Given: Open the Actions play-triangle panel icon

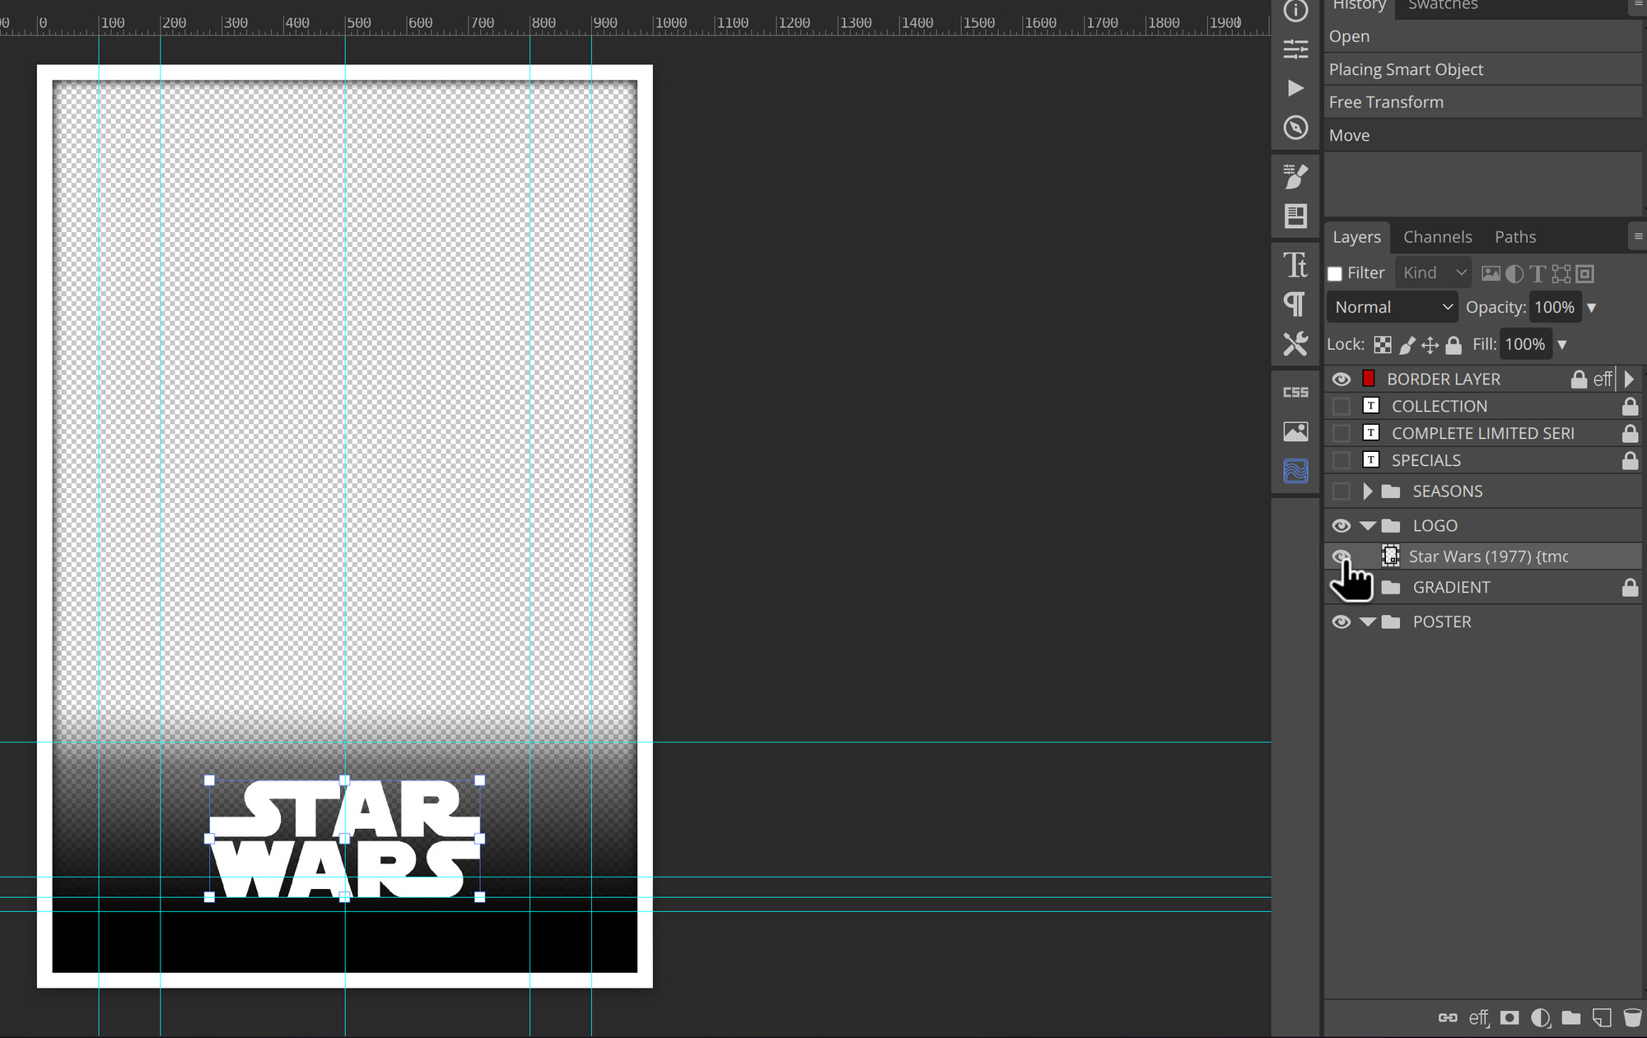Looking at the screenshot, I should pos(1295,88).
